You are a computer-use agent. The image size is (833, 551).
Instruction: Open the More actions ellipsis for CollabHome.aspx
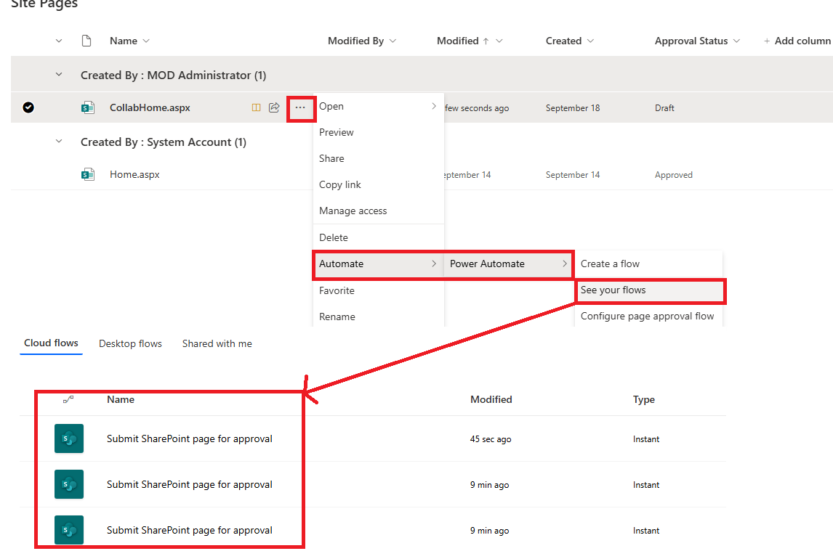tap(301, 107)
